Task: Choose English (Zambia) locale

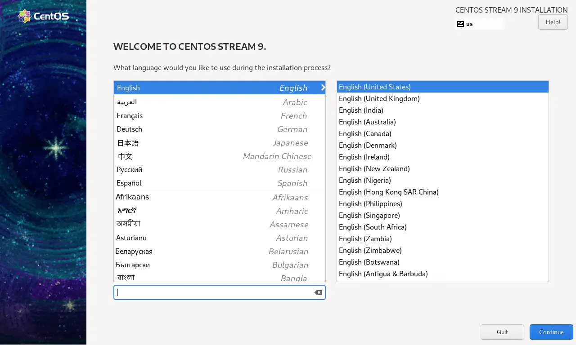Action: pos(443,239)
